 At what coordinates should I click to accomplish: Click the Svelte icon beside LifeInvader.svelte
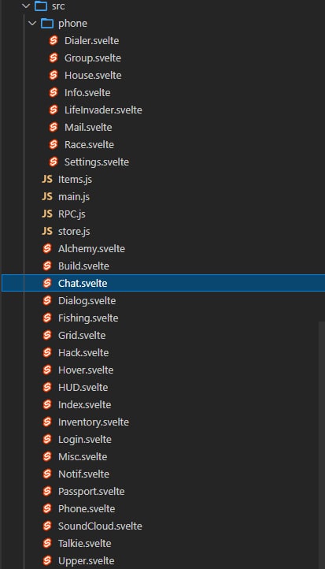point(54,110)
